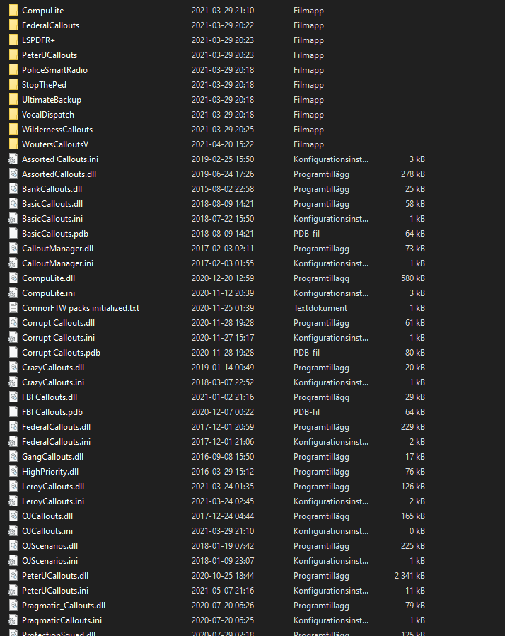Click file name LeroyCallouts.ini
This screenshot has width=505, height=636.
click(x=53, y=501)
